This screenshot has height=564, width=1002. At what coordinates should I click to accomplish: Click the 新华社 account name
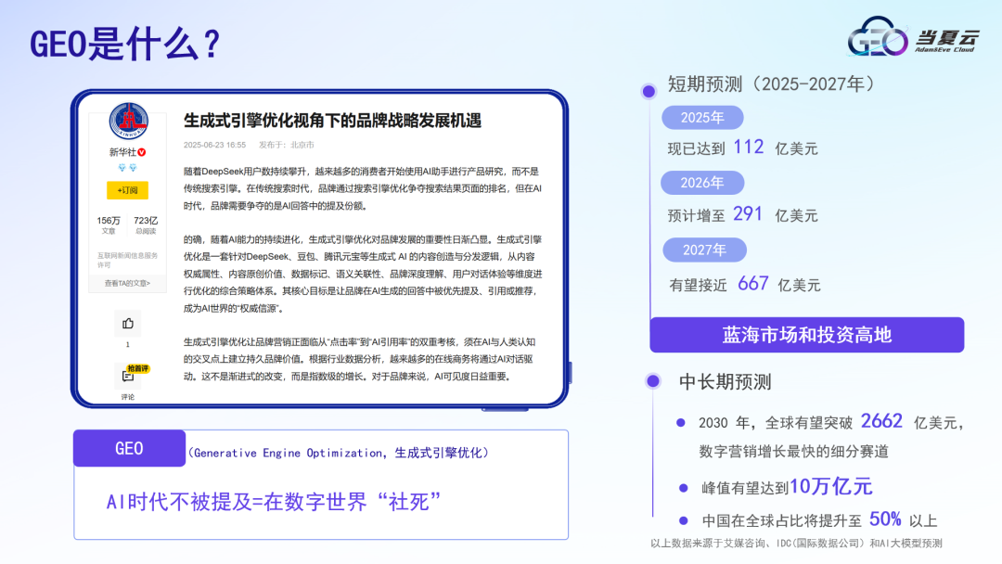(x=122, y=152)
